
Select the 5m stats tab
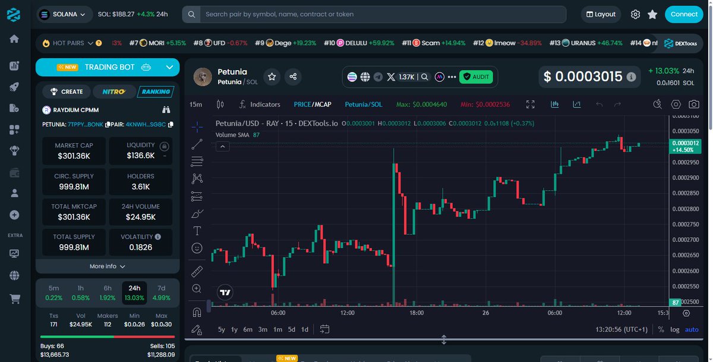(x=53, y=292)
